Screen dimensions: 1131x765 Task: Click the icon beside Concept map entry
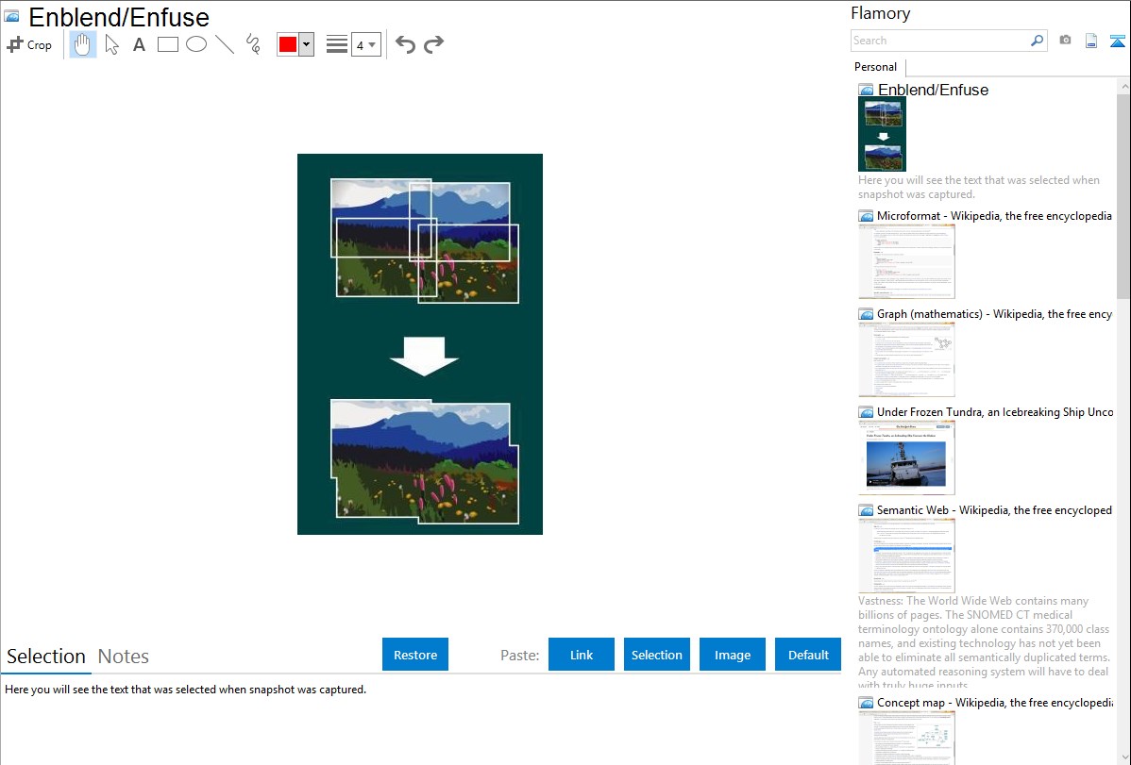point(867,703)
